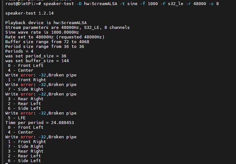Click the "Buffer size range from 72 to 4068" line
Viewport: 236px width, 164px height.
47,42
